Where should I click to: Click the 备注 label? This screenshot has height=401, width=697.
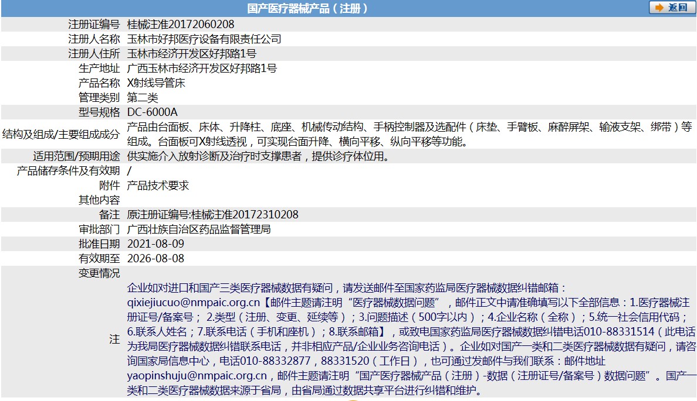coord(109,215)
